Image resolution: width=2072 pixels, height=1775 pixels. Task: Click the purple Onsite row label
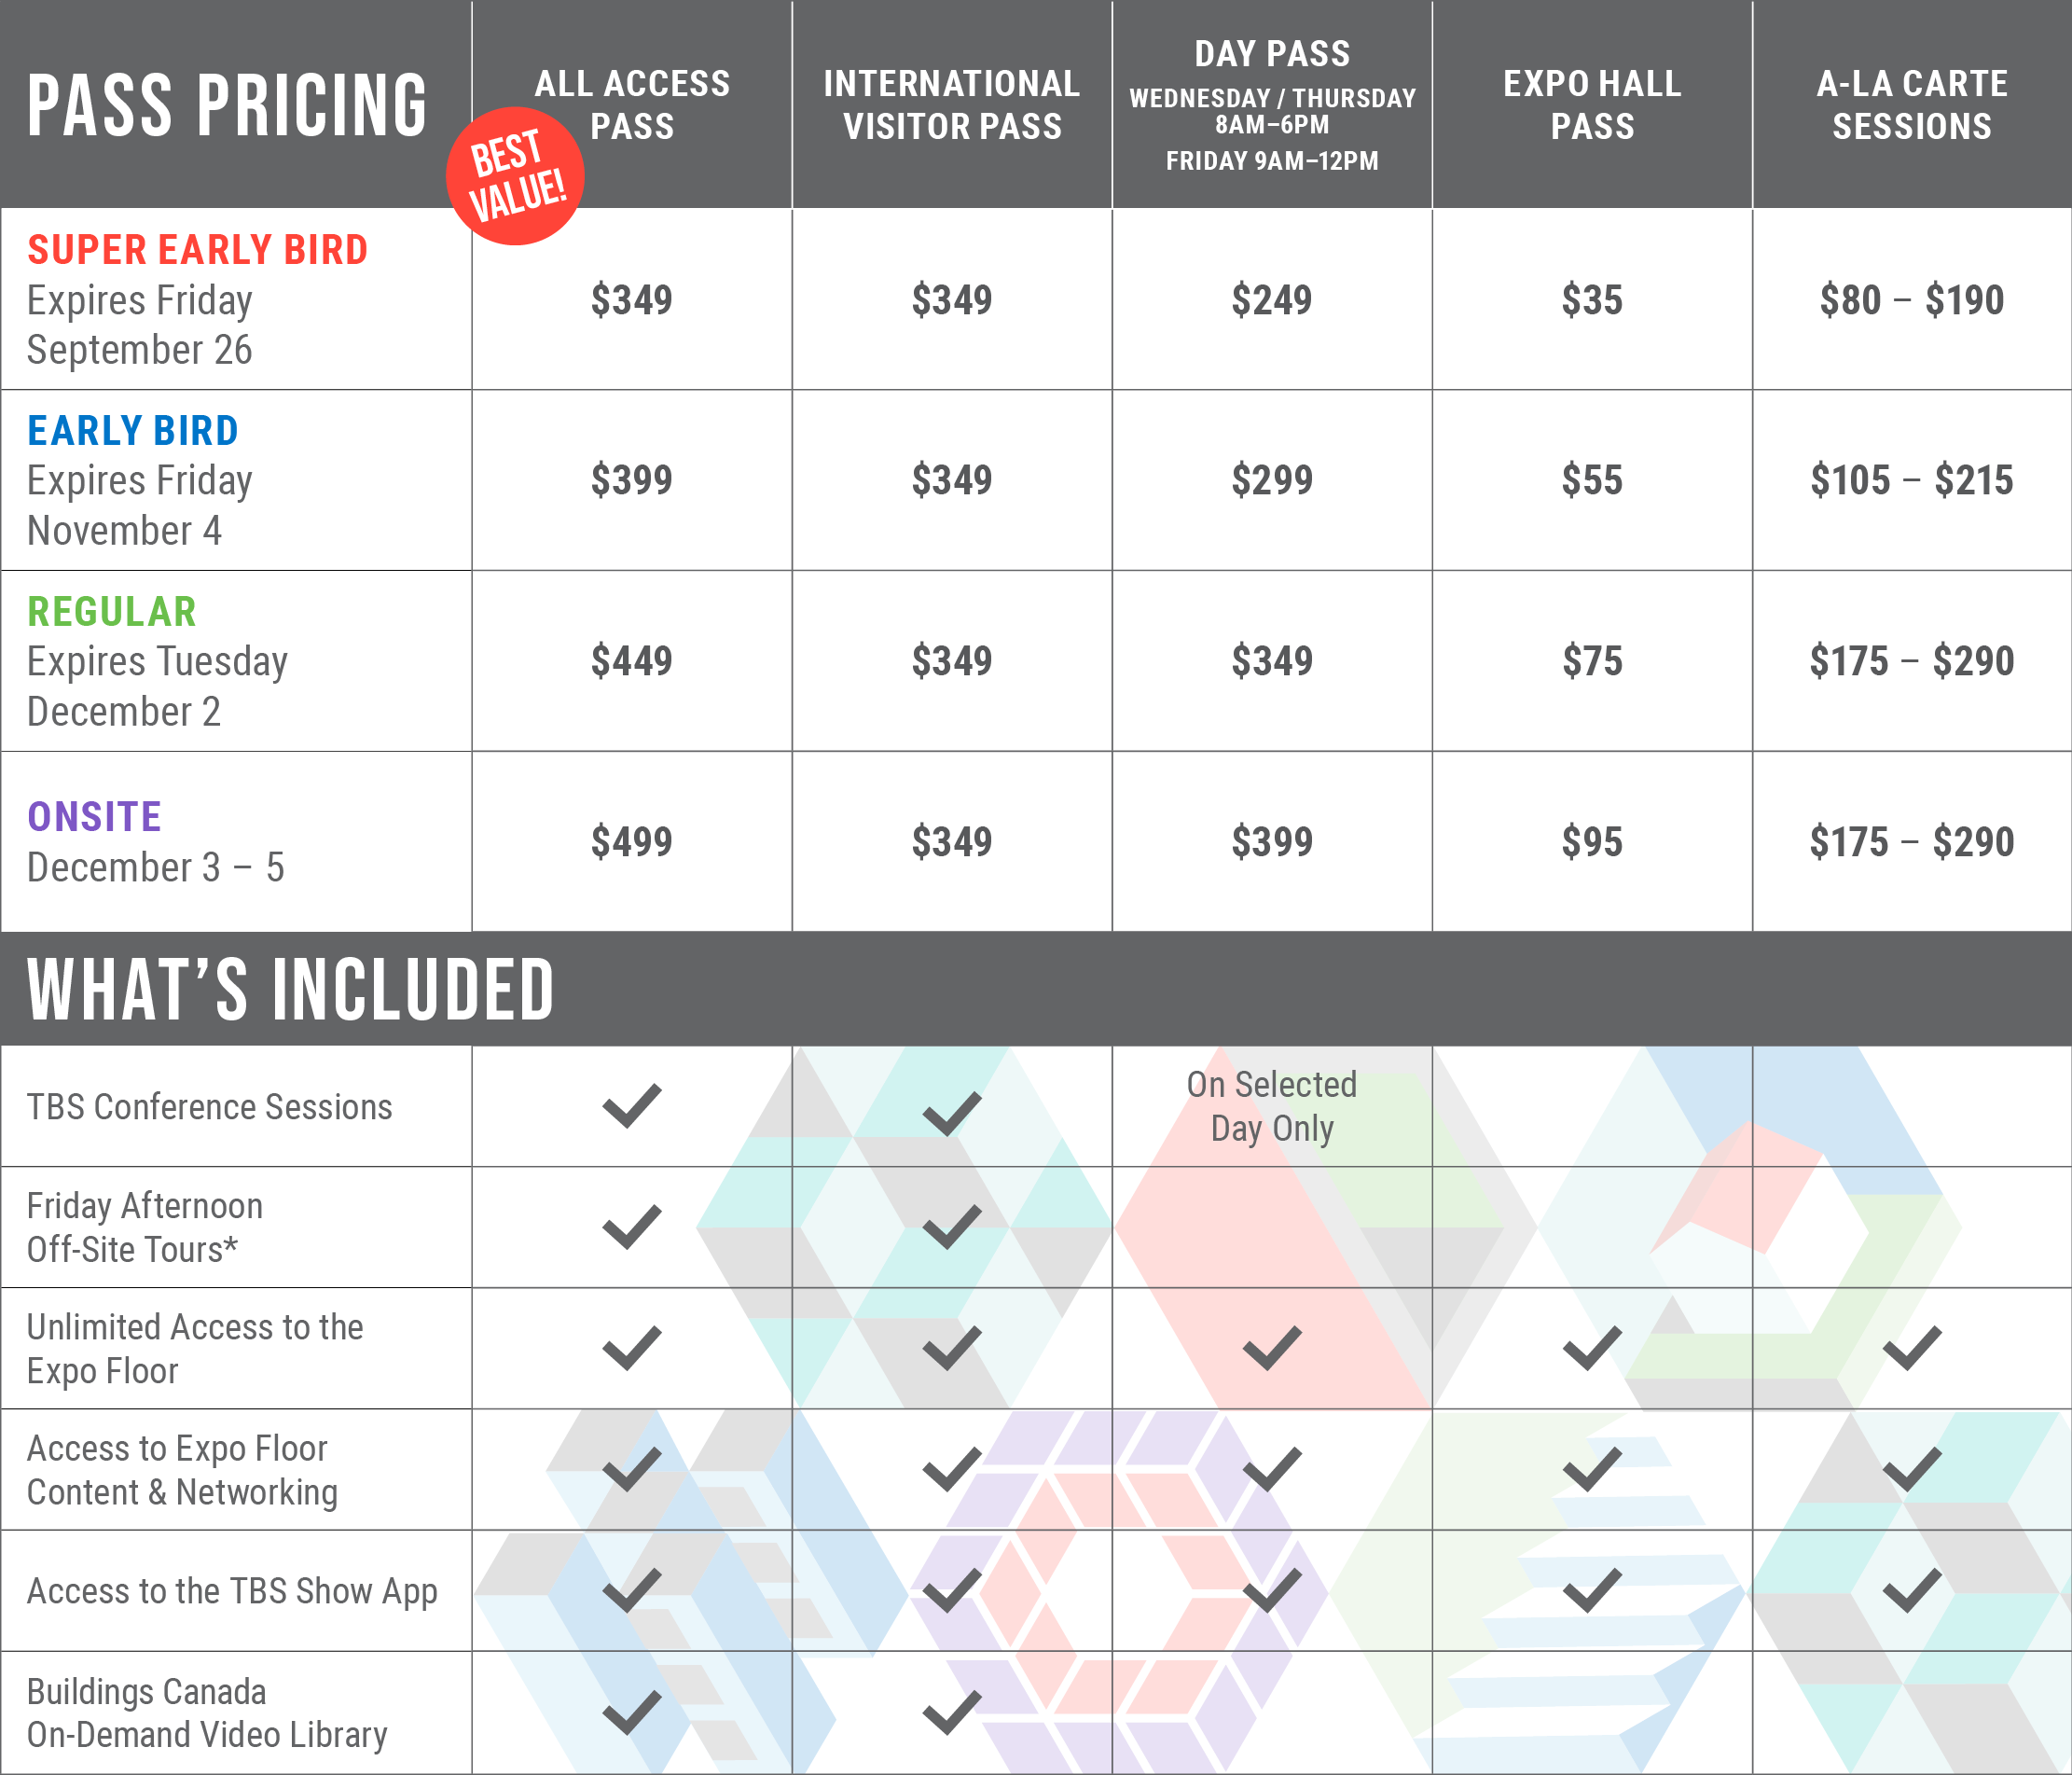click(94, 817)
